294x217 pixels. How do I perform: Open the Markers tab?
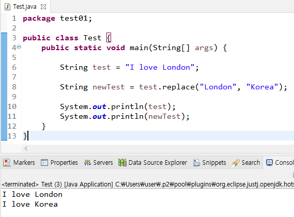click(x=19, y=163)
